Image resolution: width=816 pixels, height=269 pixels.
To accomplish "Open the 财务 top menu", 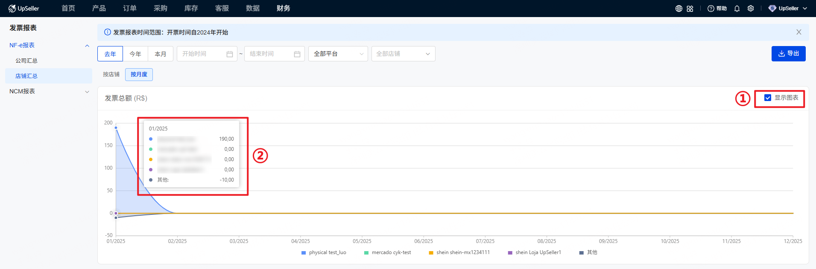I will (283, 9).
